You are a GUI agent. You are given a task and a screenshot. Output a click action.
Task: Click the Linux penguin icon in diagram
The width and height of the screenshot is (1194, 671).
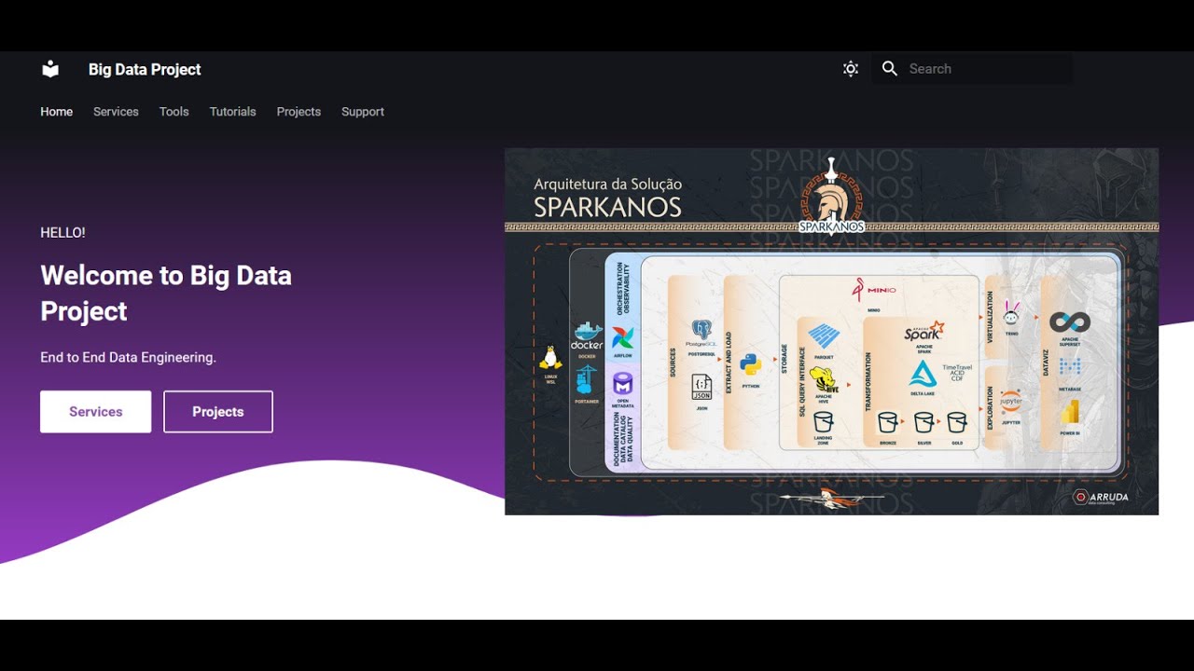coord(550,359)
